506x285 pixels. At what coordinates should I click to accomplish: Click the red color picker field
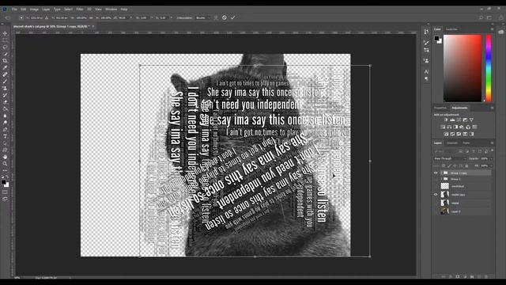tap(462, 68)
